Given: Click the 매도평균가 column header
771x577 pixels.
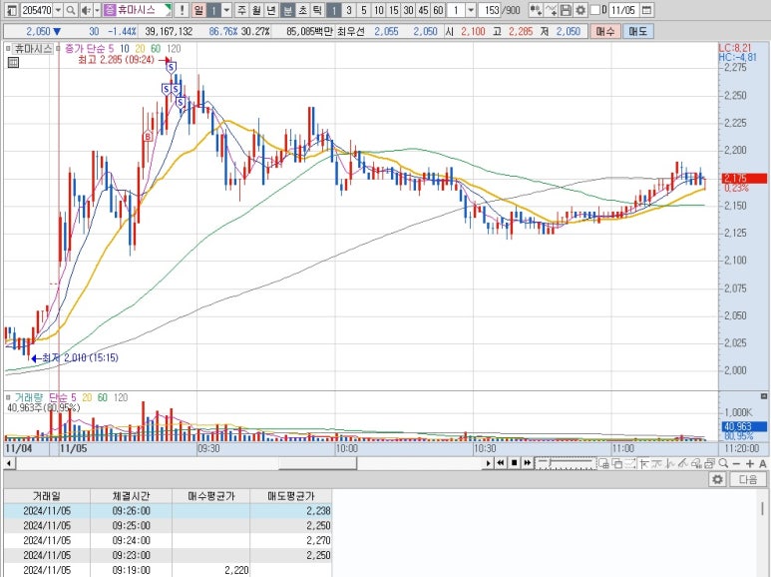Looking at the screenshot, I should 291,496.
